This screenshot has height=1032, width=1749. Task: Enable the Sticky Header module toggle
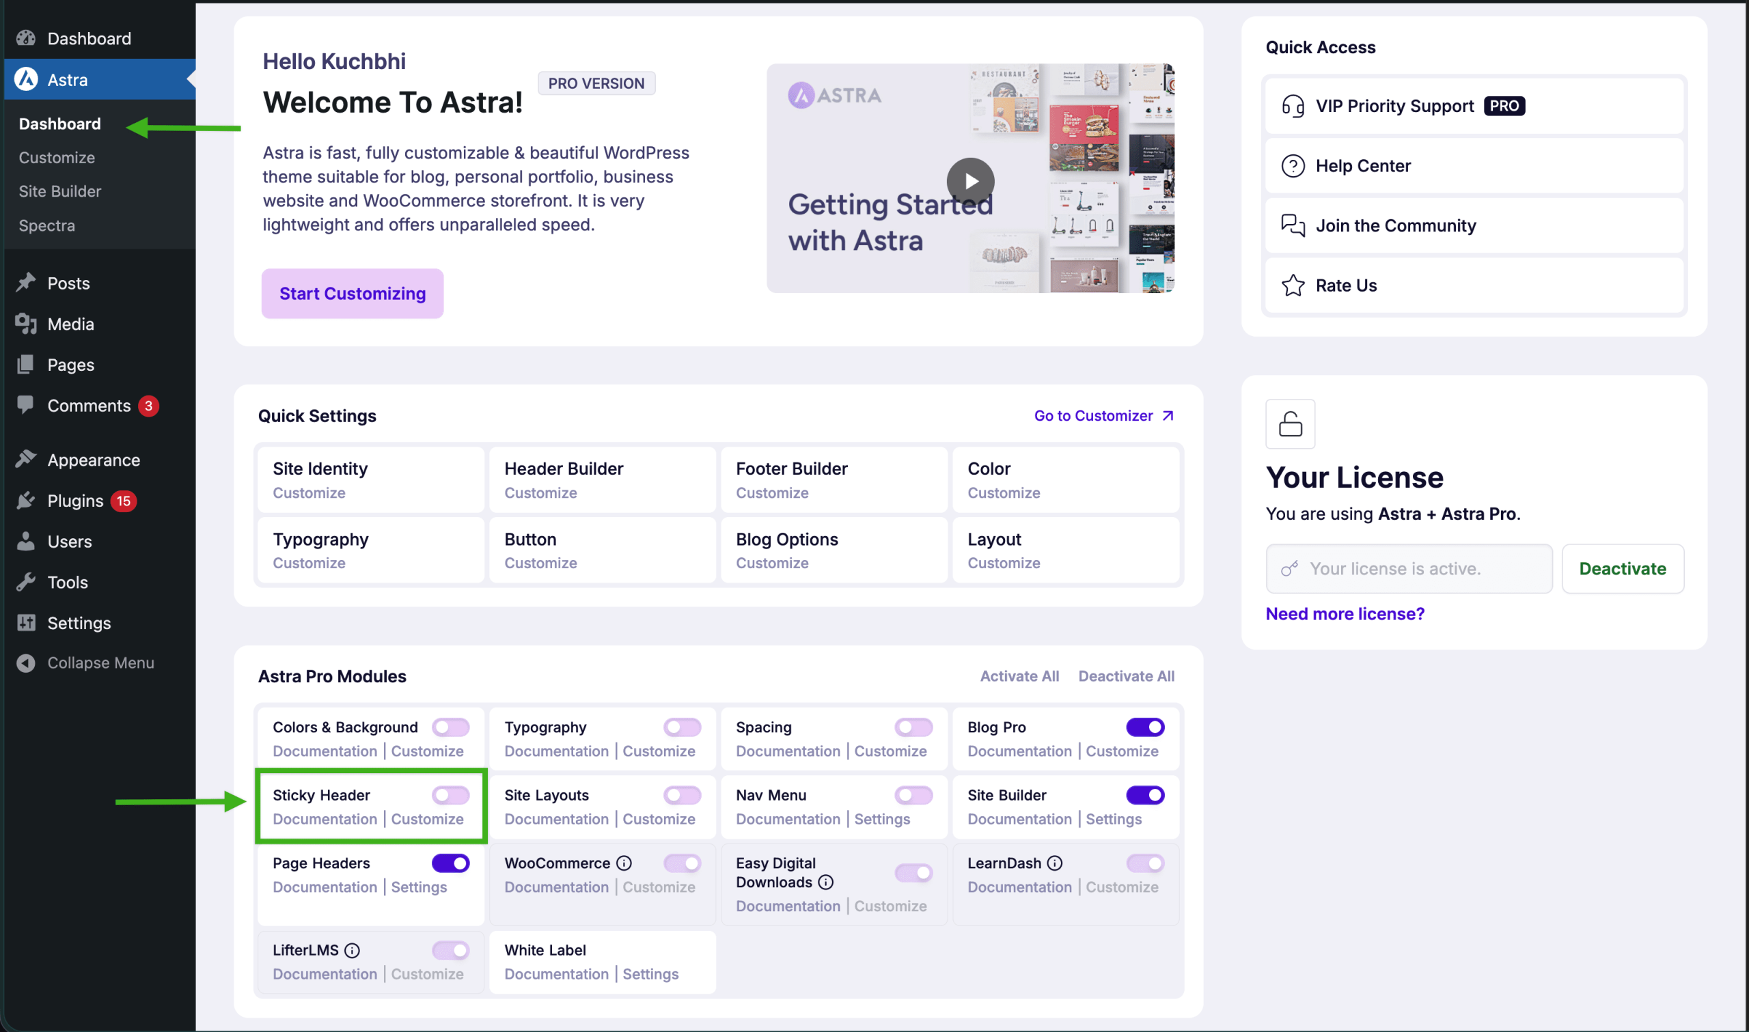(450, 795)
